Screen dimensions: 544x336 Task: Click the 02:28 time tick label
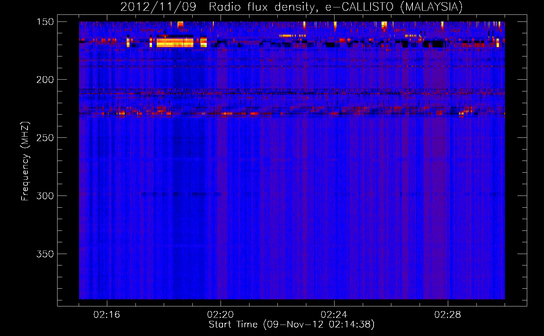448,315
